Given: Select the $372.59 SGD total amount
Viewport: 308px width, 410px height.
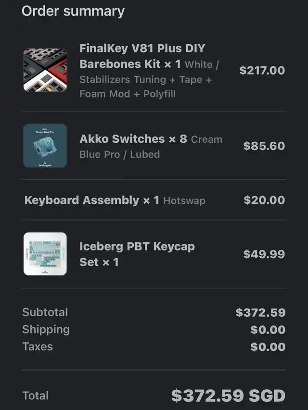Looking at the screenshot, I should pyautogui.click(x=228, y=396).
